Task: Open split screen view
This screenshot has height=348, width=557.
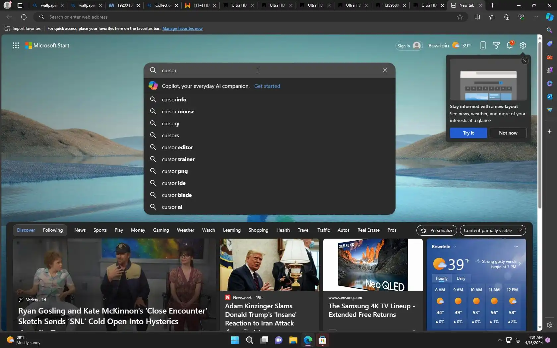Action: (477, 17)
